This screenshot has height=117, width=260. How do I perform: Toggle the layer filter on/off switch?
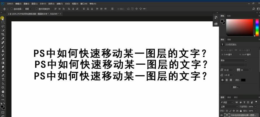pyautogui.click(x=256, y=101)
